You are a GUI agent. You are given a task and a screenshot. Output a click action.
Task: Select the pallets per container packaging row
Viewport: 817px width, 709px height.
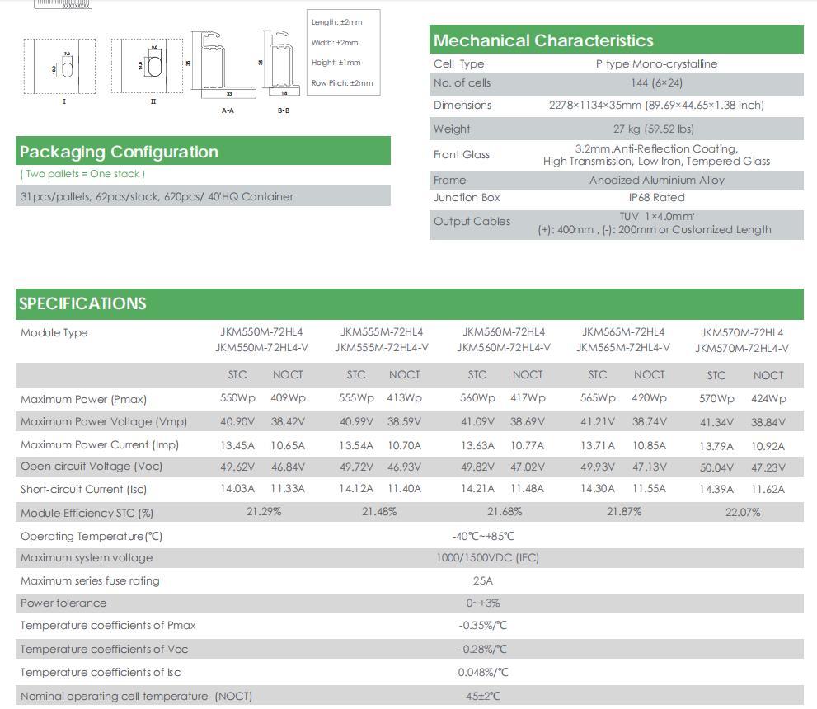pyautogui.click(x=157, y=196)
